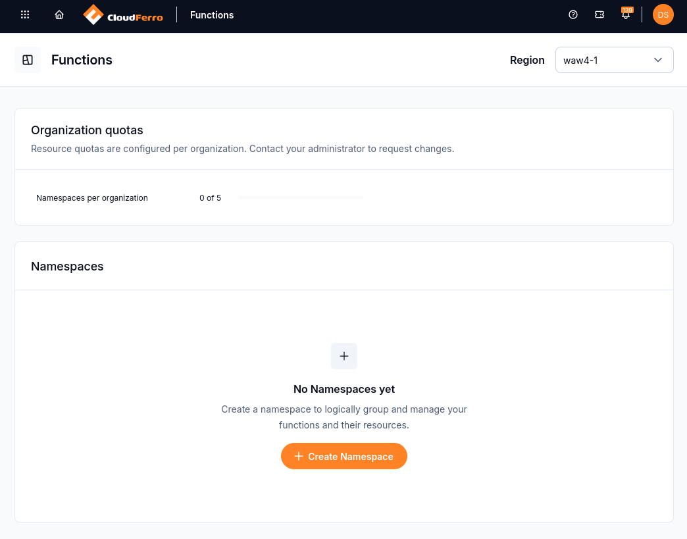Click the "Namespaces per organization" label
Viewport: 687px width, 539px height.
click(x=92, y=198)
